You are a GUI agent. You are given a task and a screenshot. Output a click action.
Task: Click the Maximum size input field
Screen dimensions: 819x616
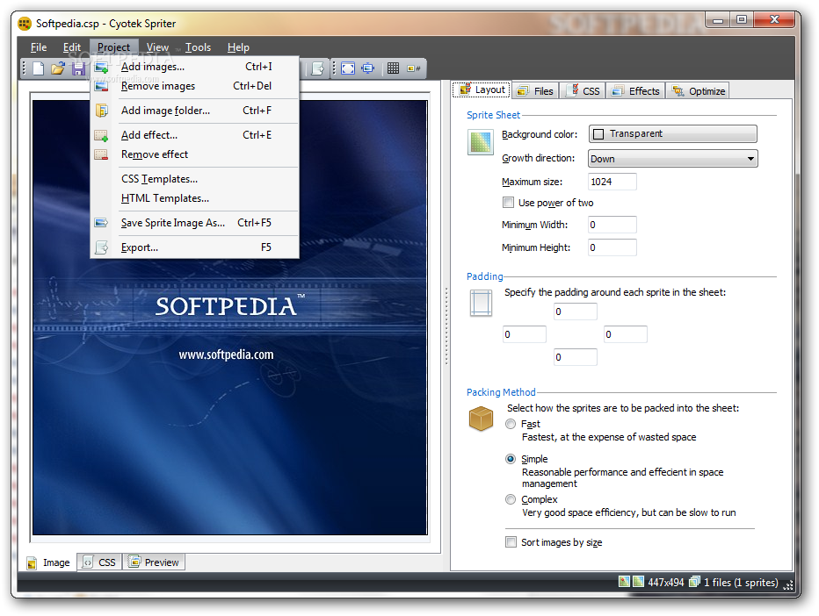click(612, 182)
